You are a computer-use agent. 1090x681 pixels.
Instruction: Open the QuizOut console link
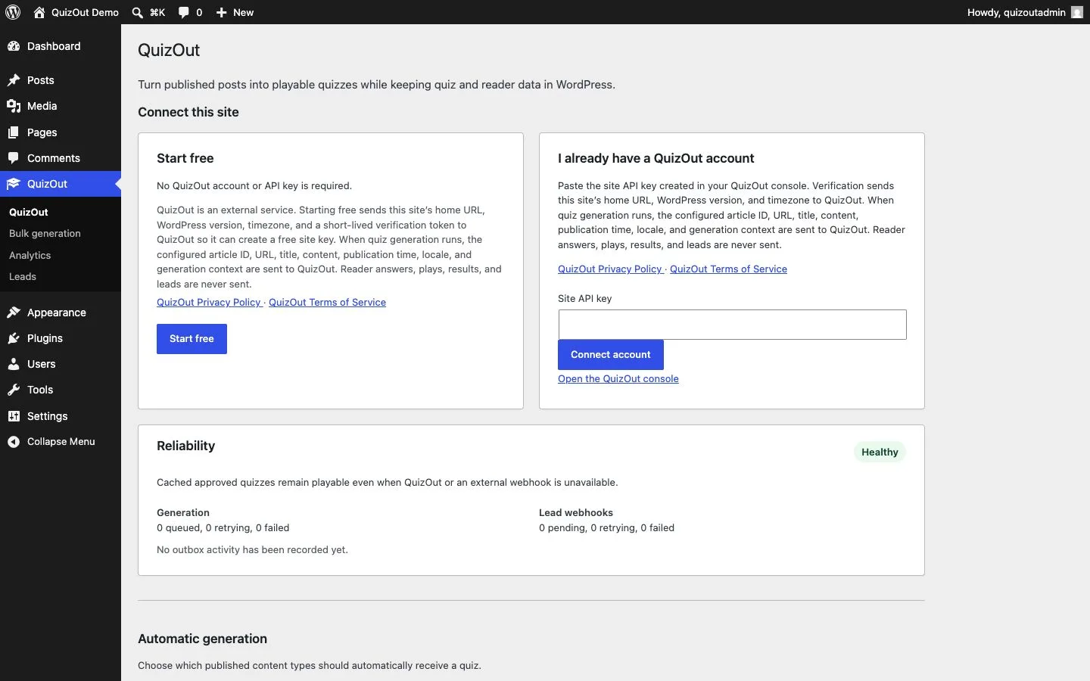pyautogui.click(x=618, y=379)
